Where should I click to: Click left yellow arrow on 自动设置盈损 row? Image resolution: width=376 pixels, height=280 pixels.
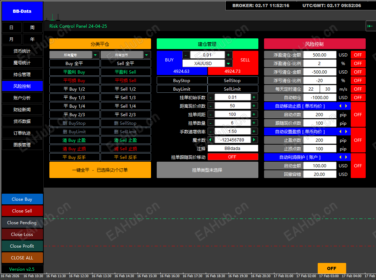(340, 131)
